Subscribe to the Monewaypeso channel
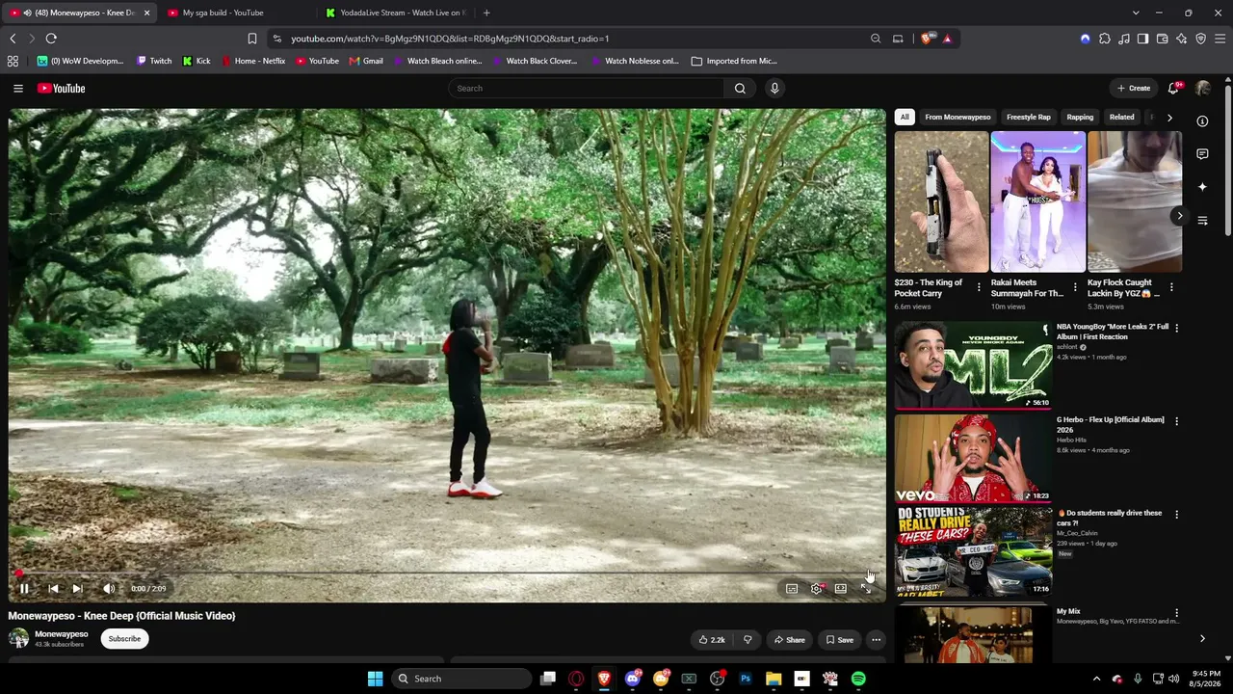The image size is (1233, 694). tap(124, 638)
